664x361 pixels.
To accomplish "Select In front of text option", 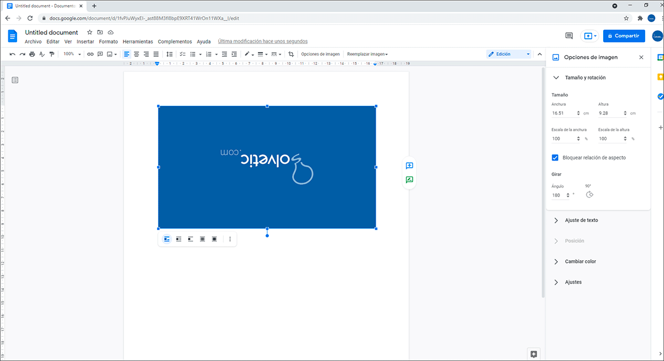I will (x=215, y=239).
